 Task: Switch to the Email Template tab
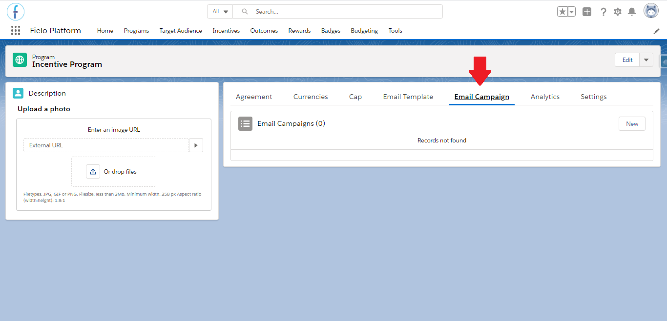coord(408,97)
